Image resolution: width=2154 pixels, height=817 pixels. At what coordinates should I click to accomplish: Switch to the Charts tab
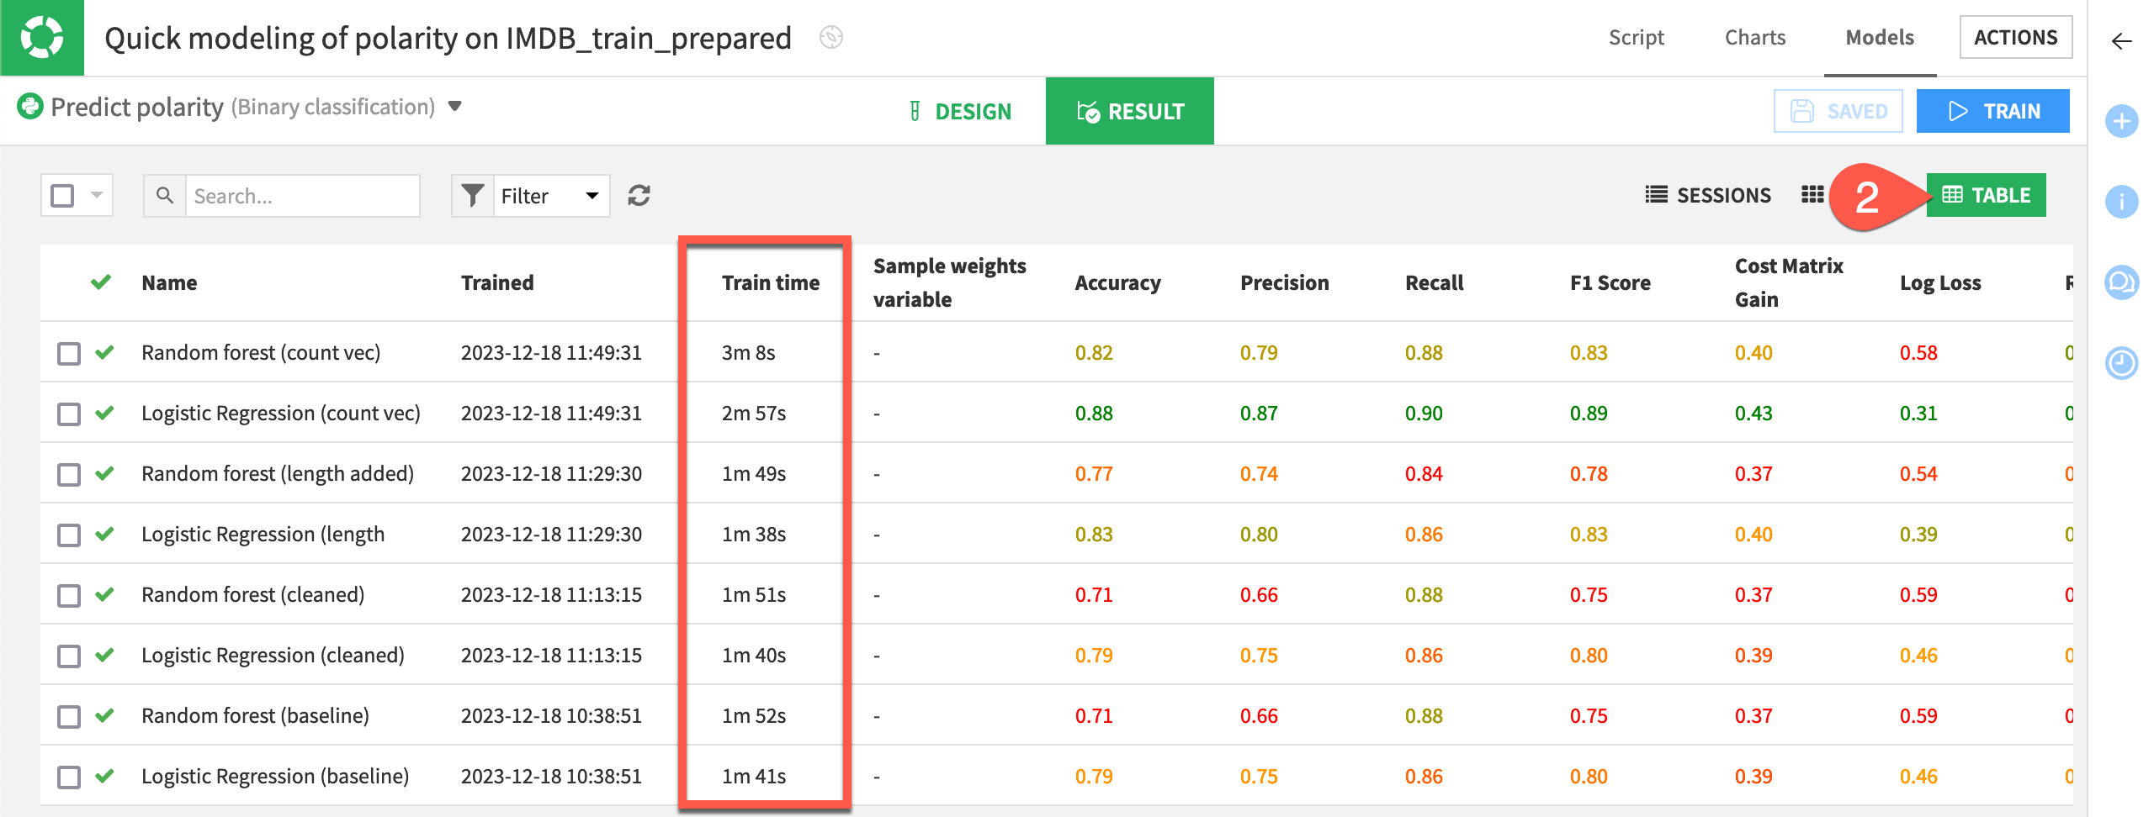click(x=1755, y=38)
